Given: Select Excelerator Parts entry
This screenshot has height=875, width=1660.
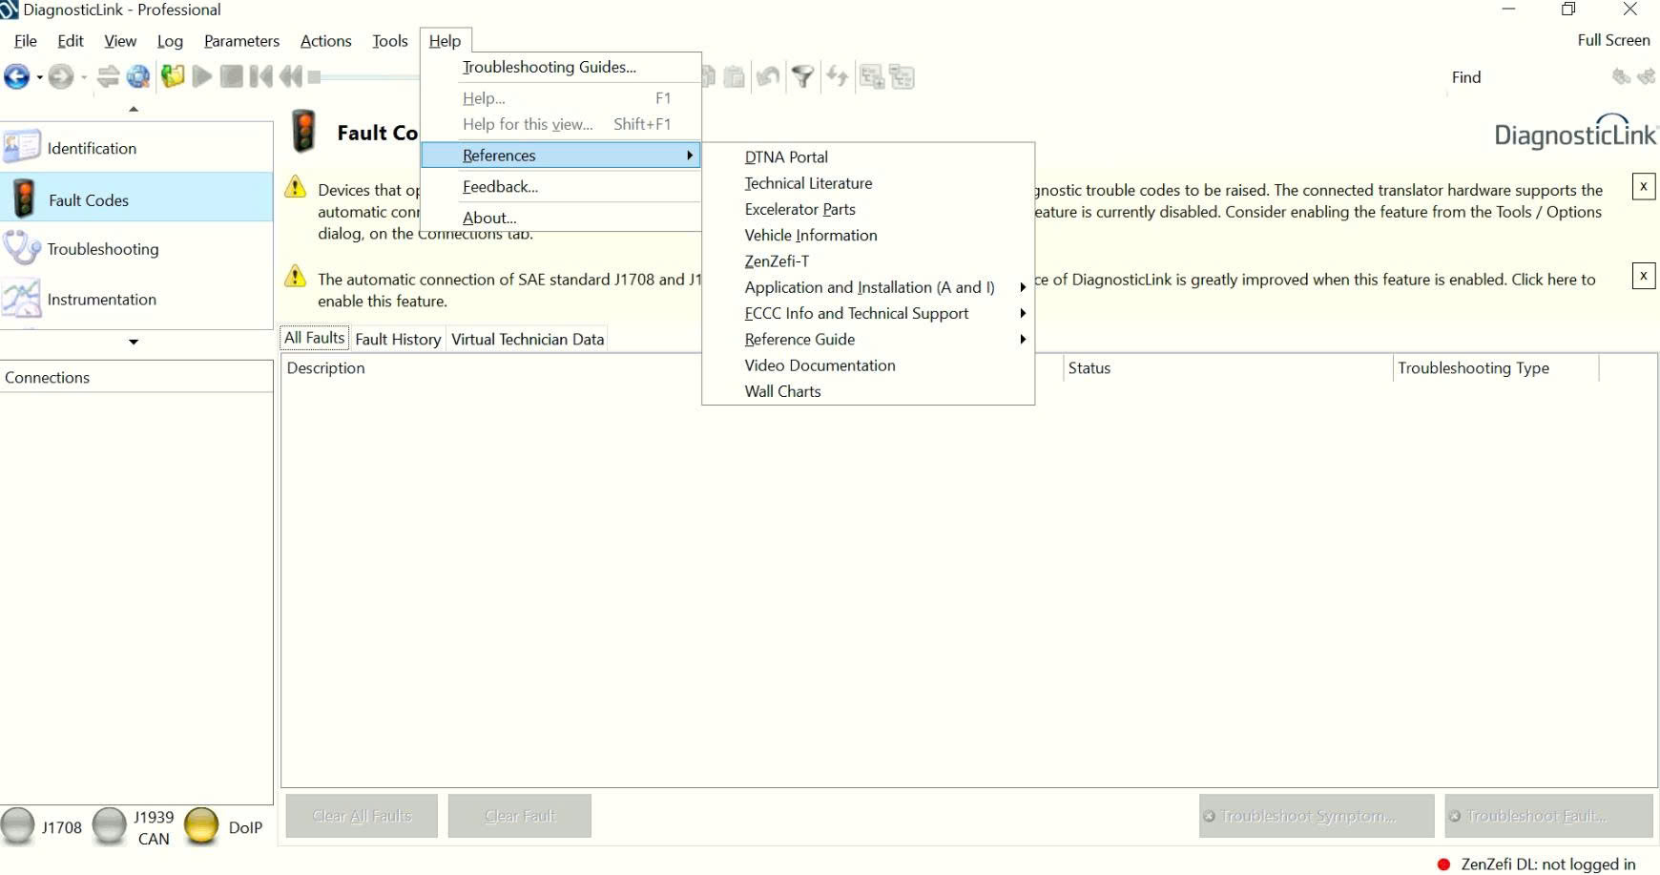Looking at the screenshot, I should (x=868, y=209).
